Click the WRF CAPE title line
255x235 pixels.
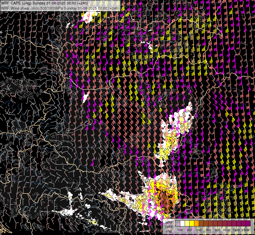click(44, 3)
